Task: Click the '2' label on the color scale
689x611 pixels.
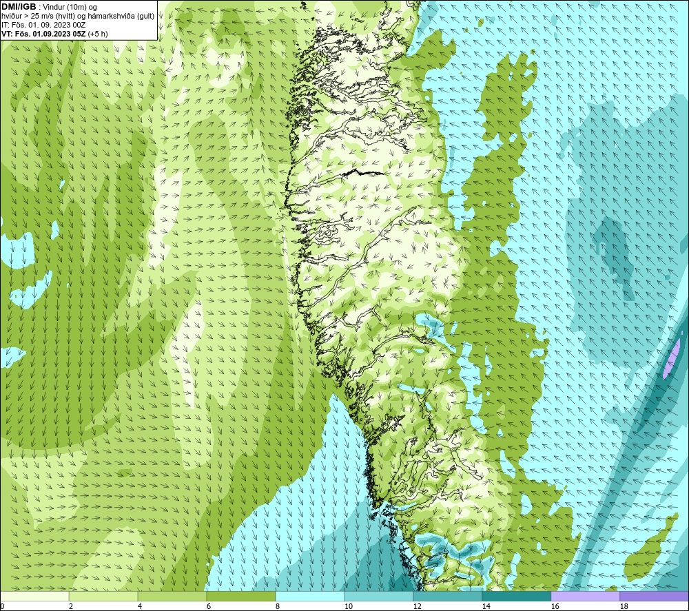Action: 71,607
